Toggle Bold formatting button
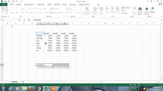Viewport: 163px width, 91px height. (x=12, y=13)
